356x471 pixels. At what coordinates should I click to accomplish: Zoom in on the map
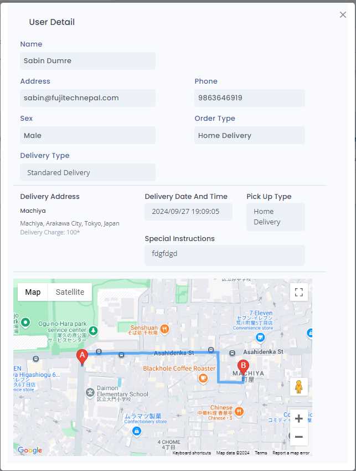pyautogui.click(x=299, y=419)
